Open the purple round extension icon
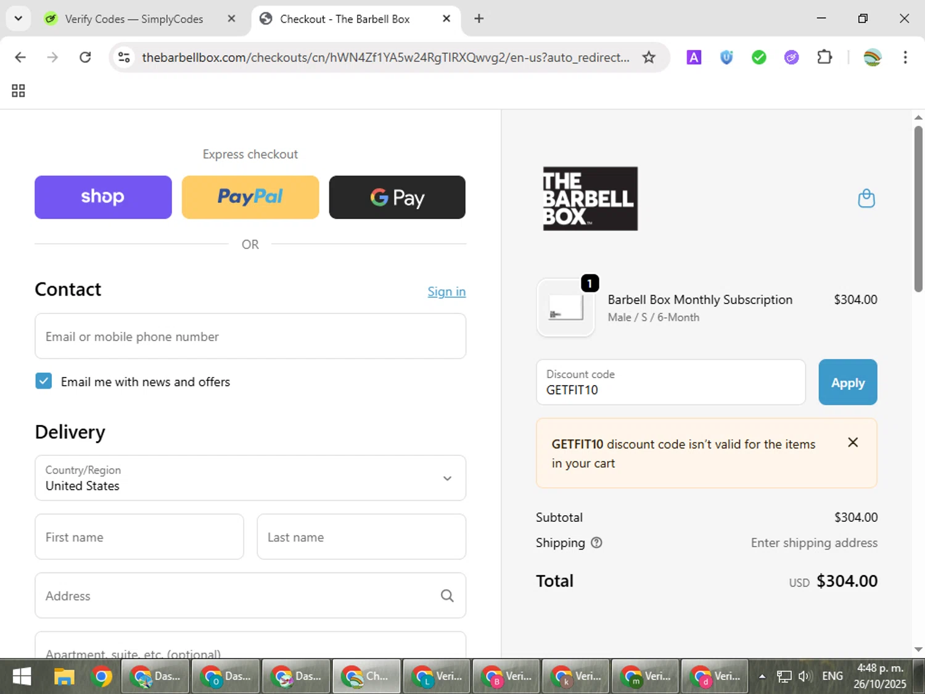Image resolution: width=925 pixels, height=694 pixels. 792,57
